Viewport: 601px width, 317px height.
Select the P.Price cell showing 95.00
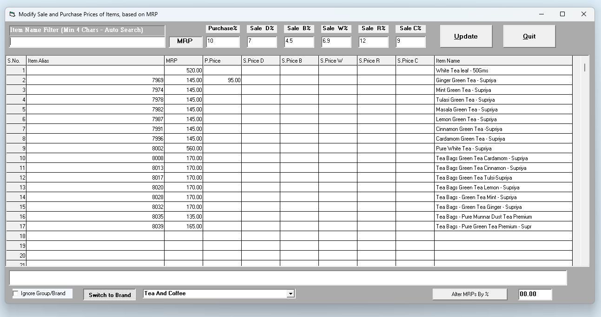(x=222, y=80)
